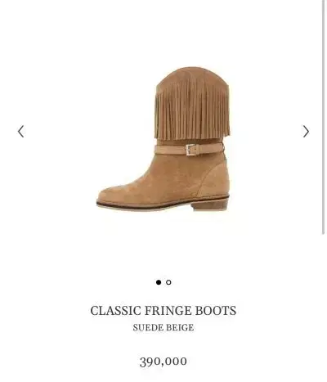Screen dimensions: 327x382
Task: Click the 390,000 price text
Action: click(x=163, y=362)
